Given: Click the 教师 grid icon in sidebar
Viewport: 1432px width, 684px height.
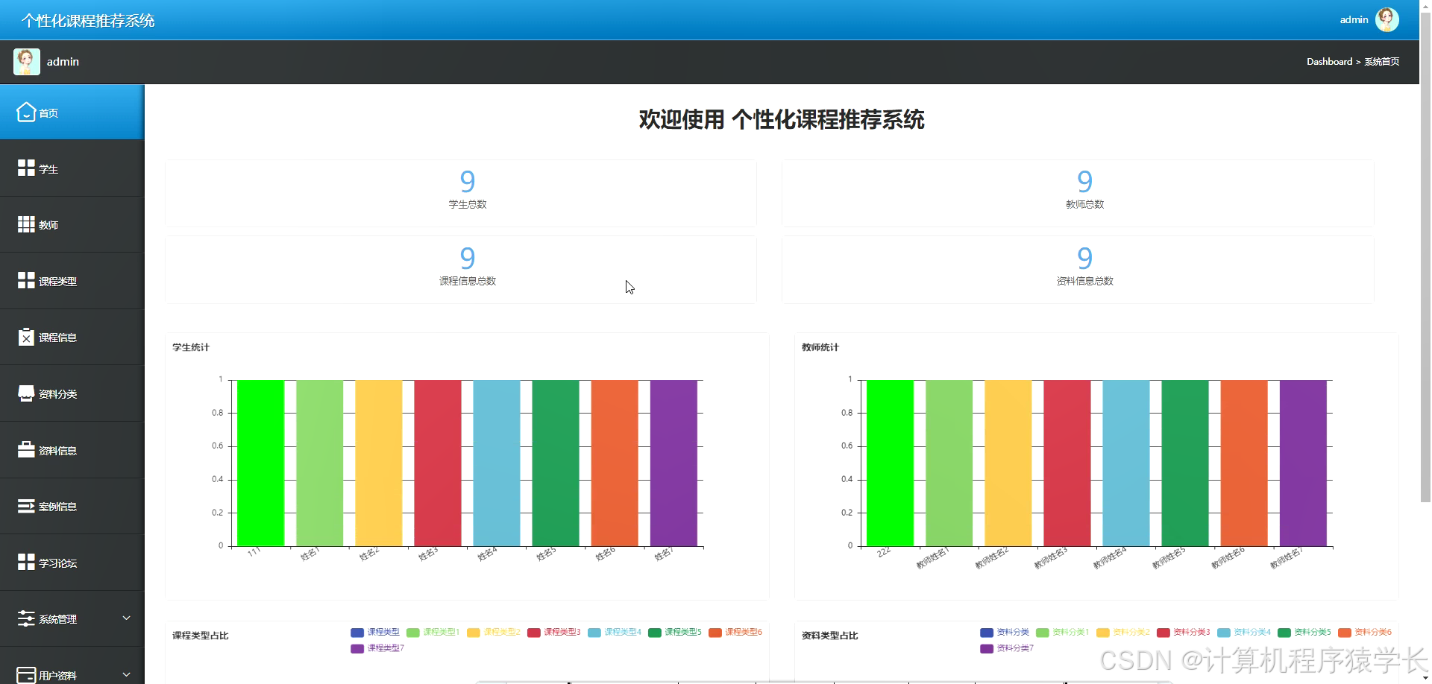Looking at the screenshot, I should click(26, 224).
